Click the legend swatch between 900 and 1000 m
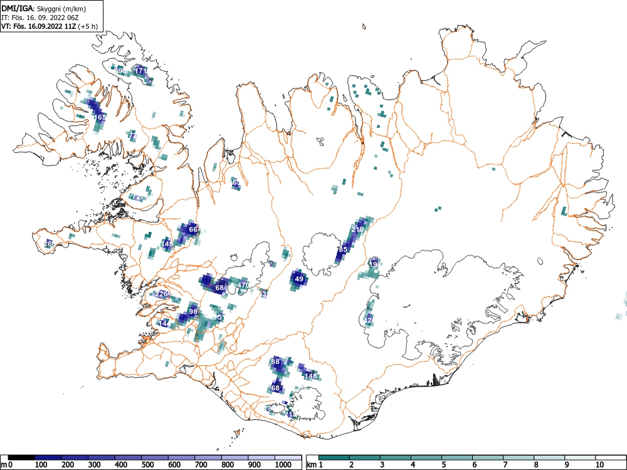The image size is (627, 470). point(261,457)
